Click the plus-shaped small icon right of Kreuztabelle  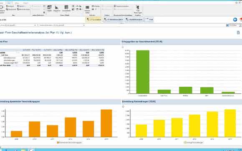pos(73,6)
